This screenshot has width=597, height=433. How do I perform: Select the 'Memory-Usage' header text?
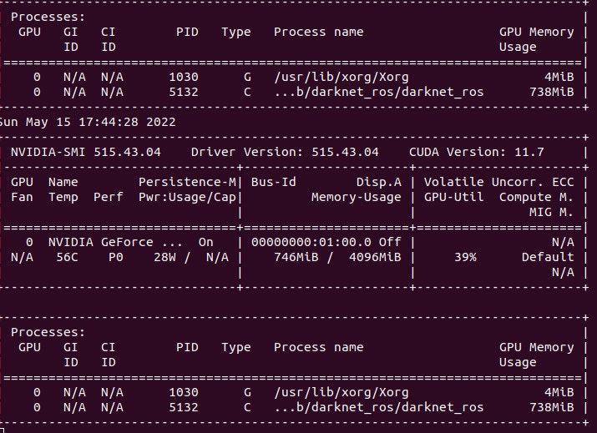[x=356, y=197]
